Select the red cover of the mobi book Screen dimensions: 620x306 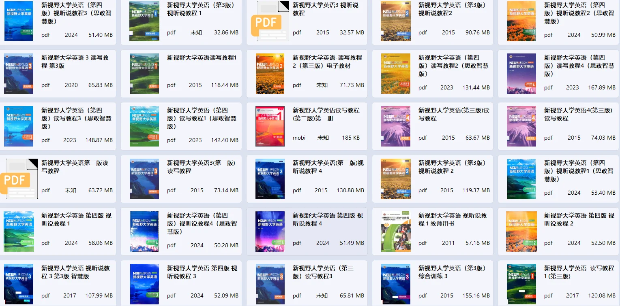[x=270, y=126]
